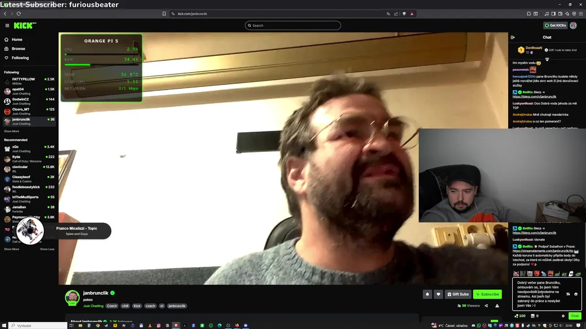The height and width of the screenshot is (329, 586).
Task: Open browser extensions puzzle icon
Action: pos(529,14)
